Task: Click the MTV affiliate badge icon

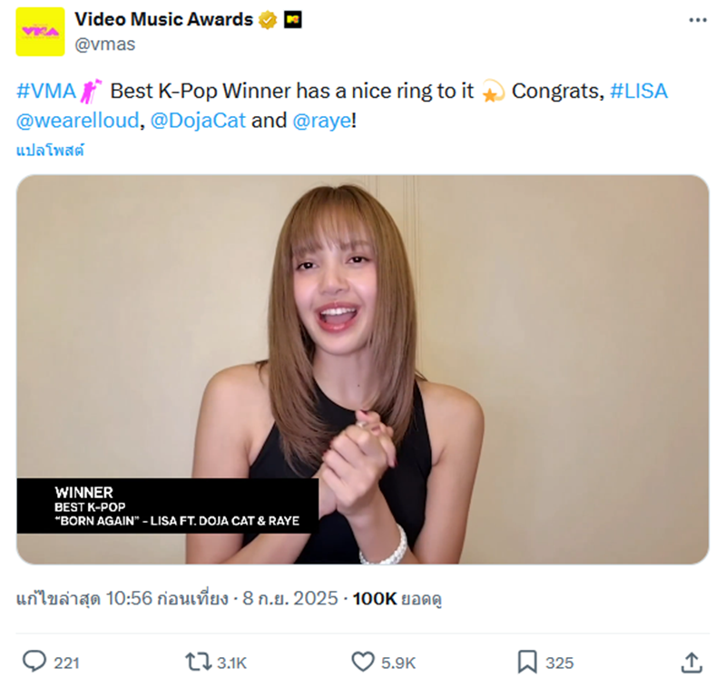Action: point(292,19)
